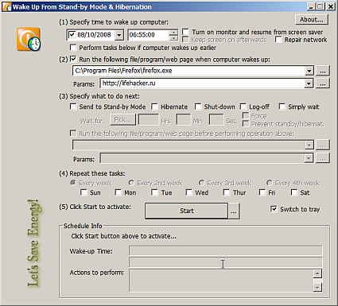Check the Hibernate option

(x=154, y=107)
